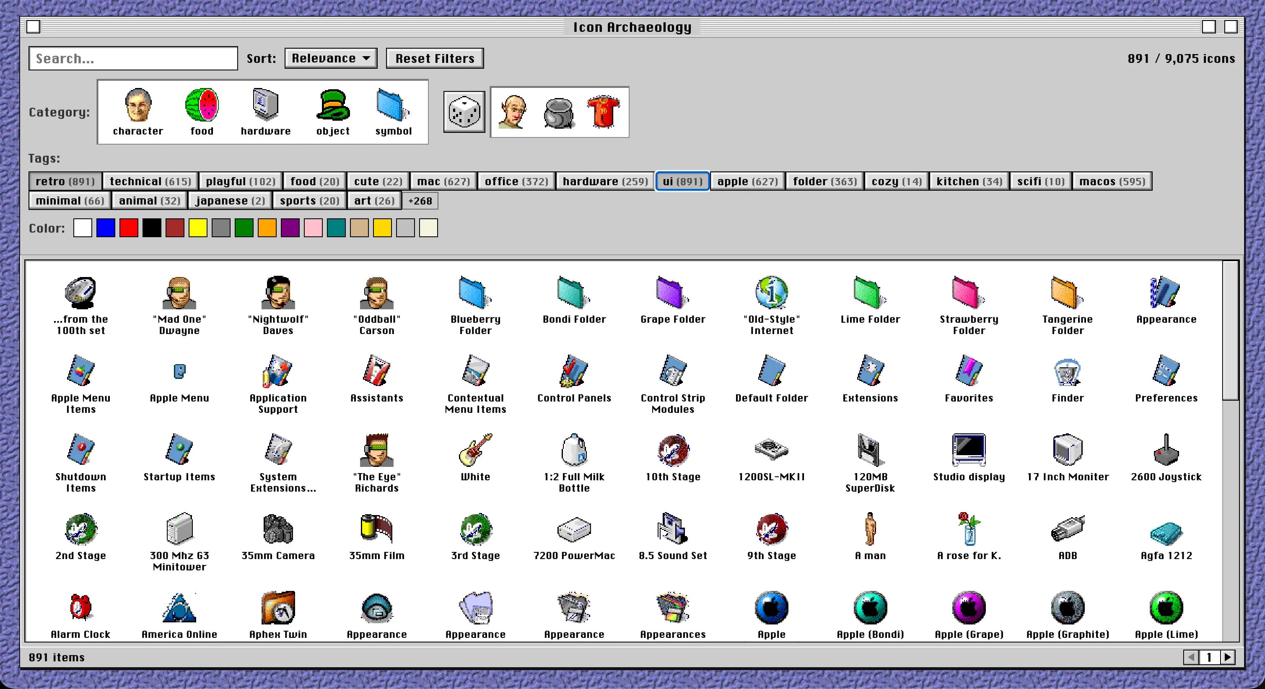The width and height of the screenshot is (1265, 689).
Task: Open the Blueberry Folder icon
Action: tap(475, 293)
